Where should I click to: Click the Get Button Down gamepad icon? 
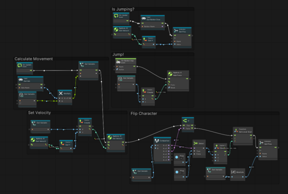pos(144,19)
